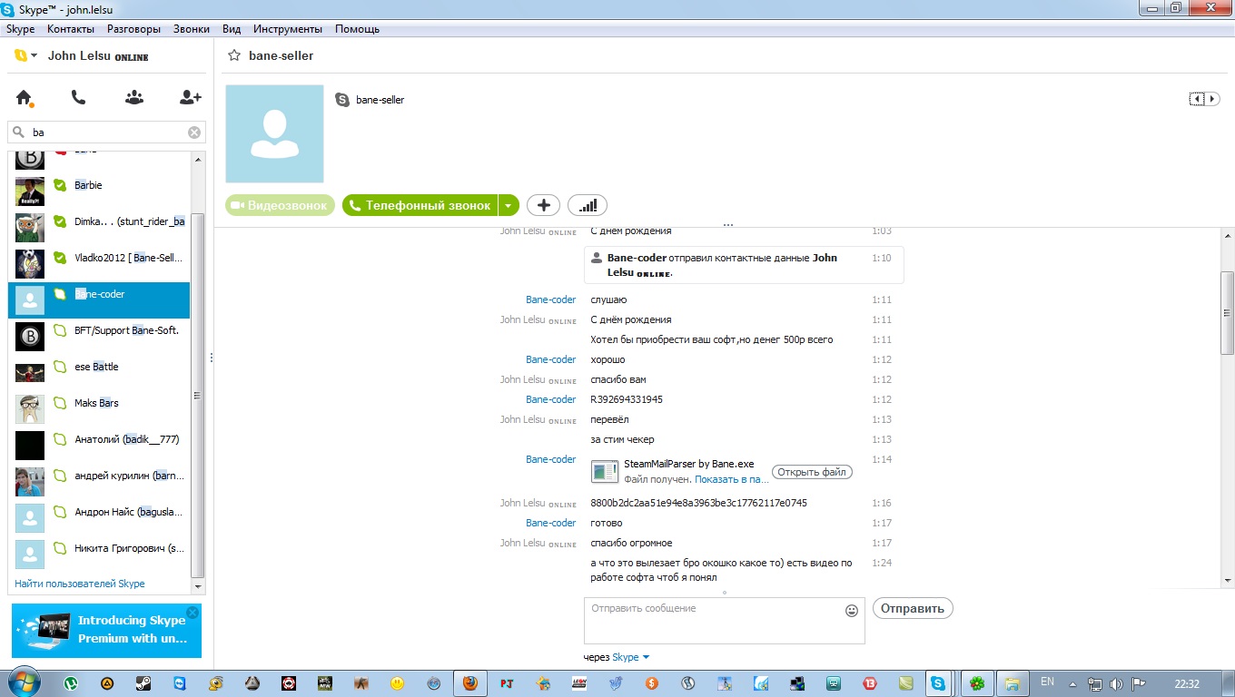The height and width of the screenshot is (697, 1235).
Task: Click the search box containing 'ba'
Action: (106, 133)
